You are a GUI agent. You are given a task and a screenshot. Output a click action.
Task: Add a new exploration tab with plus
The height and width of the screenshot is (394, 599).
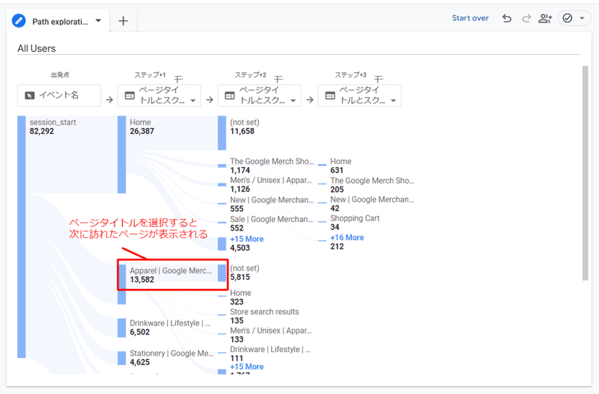(x=123, y=21)
